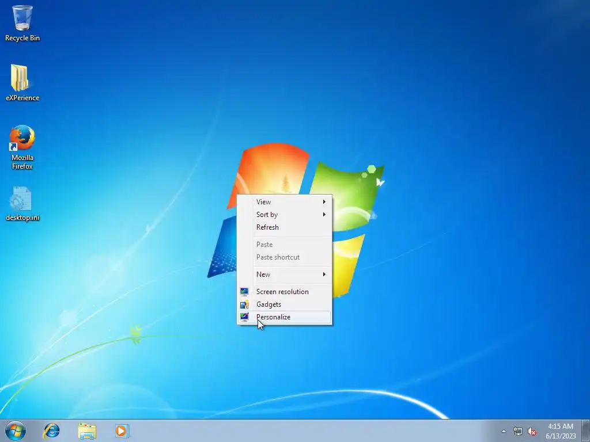The height and width of the screenshot is (442, 590).
Task: Open the clock showing 4:15 AM
Action: [x=561, y=431]
